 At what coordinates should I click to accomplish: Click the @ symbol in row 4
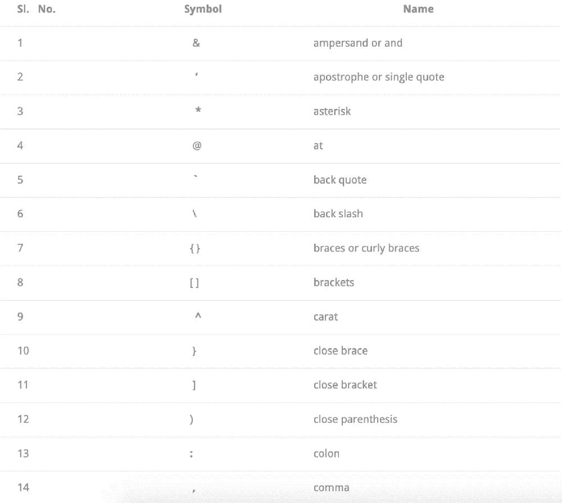197,146
